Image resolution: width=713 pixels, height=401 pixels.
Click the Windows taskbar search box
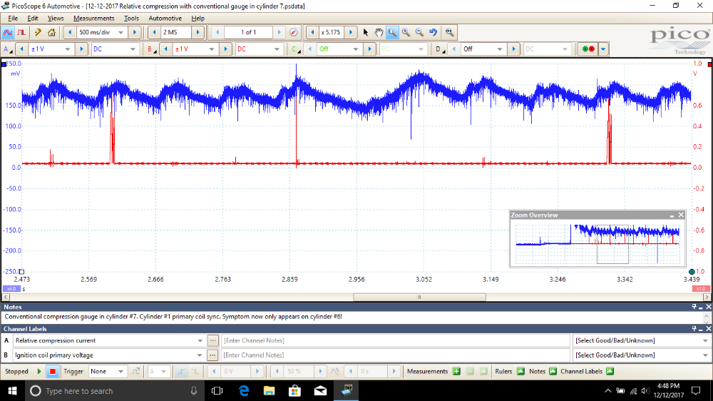107,391
